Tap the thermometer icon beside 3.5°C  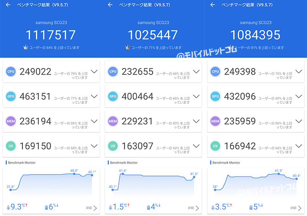[x=213, y=208]
